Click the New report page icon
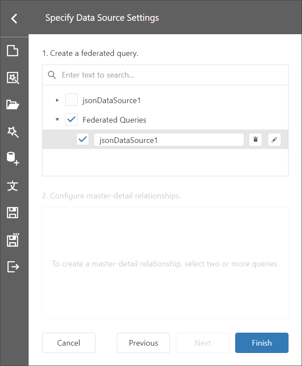Viewport: 302px width, 366px height. click(x=13, y=51)
